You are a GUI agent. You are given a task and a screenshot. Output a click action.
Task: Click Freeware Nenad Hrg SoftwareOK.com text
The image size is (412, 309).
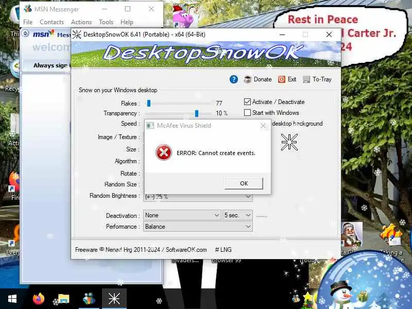pos(141,250)
